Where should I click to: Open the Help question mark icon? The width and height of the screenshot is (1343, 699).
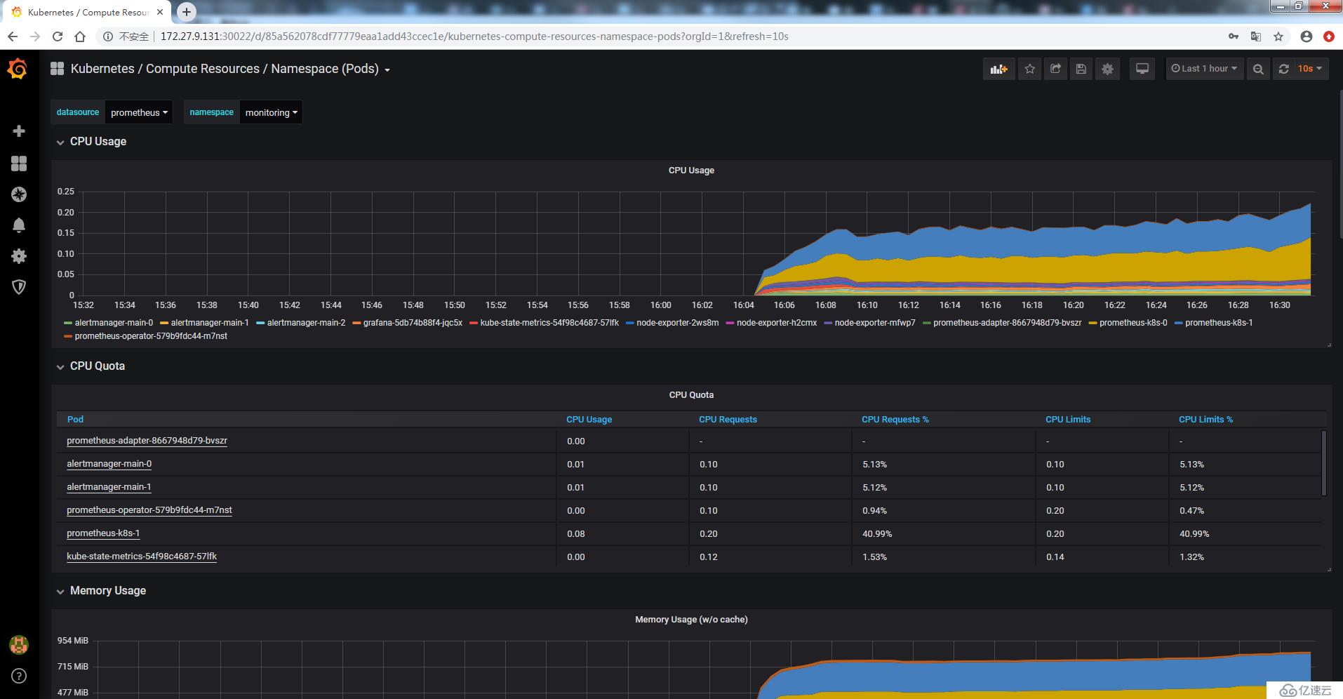coord(19,676)
